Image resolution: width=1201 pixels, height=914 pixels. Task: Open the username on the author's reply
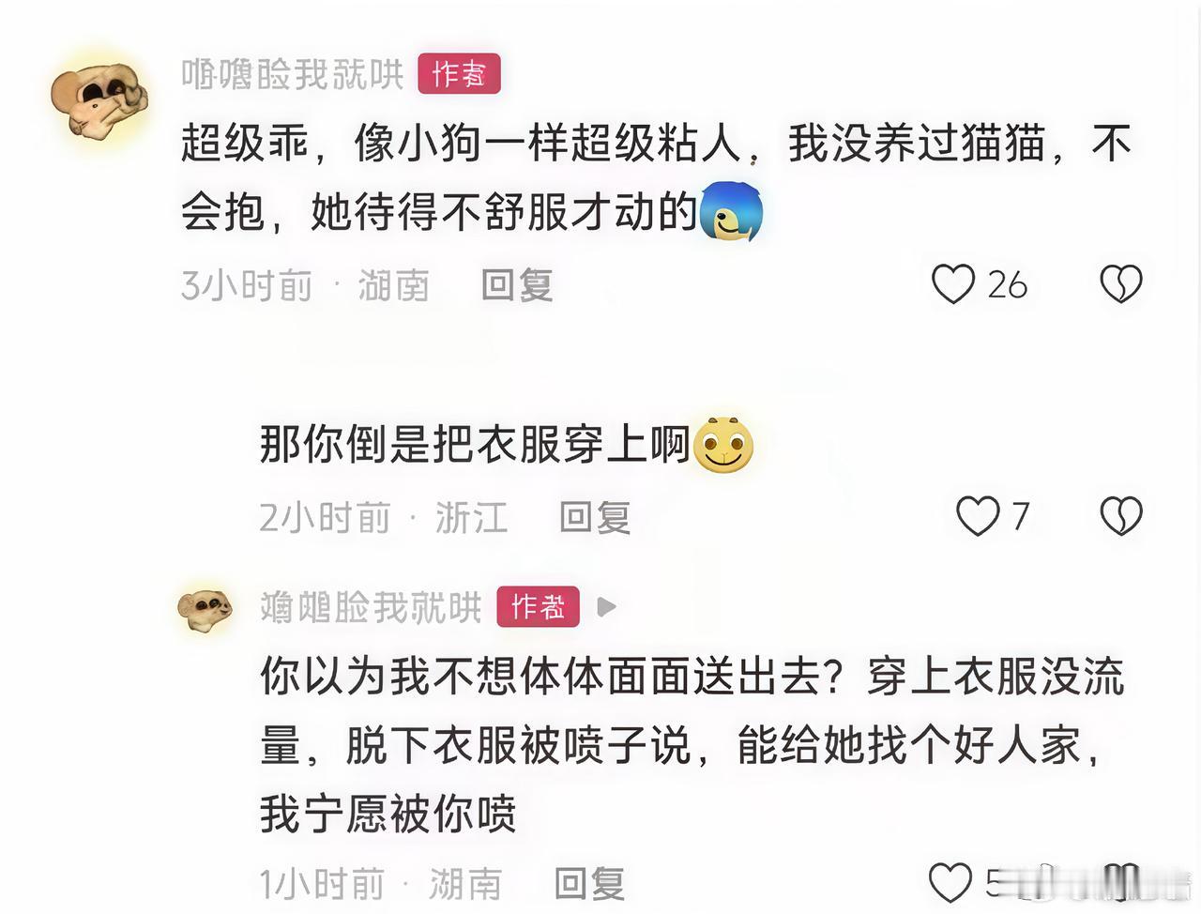pos(371,608)
